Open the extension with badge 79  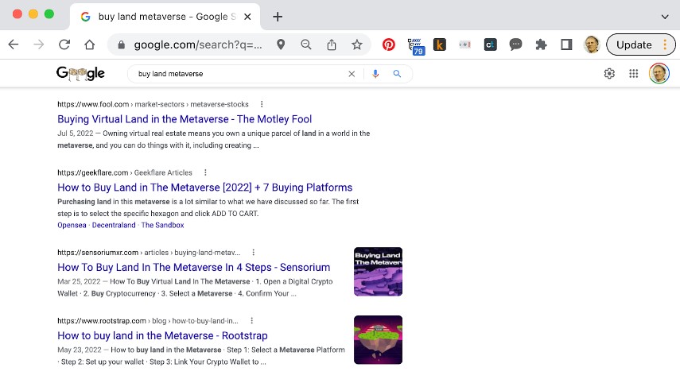coord(415,46)
